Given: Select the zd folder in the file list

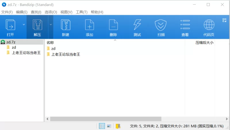Looking at the screenshot, I should pyautogui.click(x=53, y=48).
